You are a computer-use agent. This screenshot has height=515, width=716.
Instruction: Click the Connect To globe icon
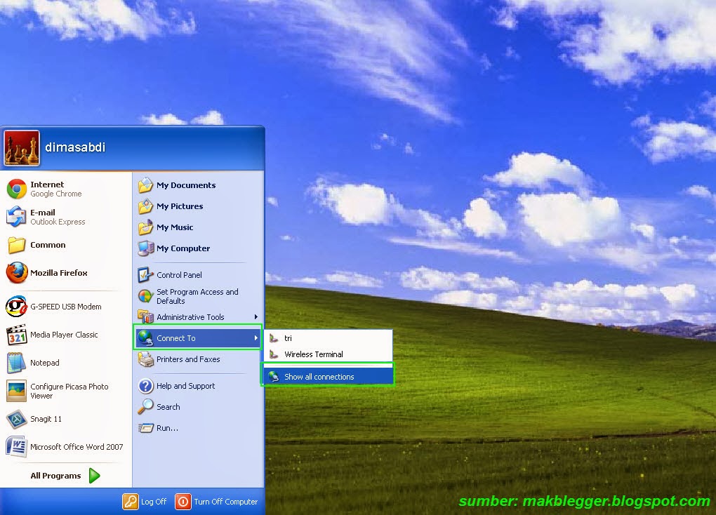146,338
